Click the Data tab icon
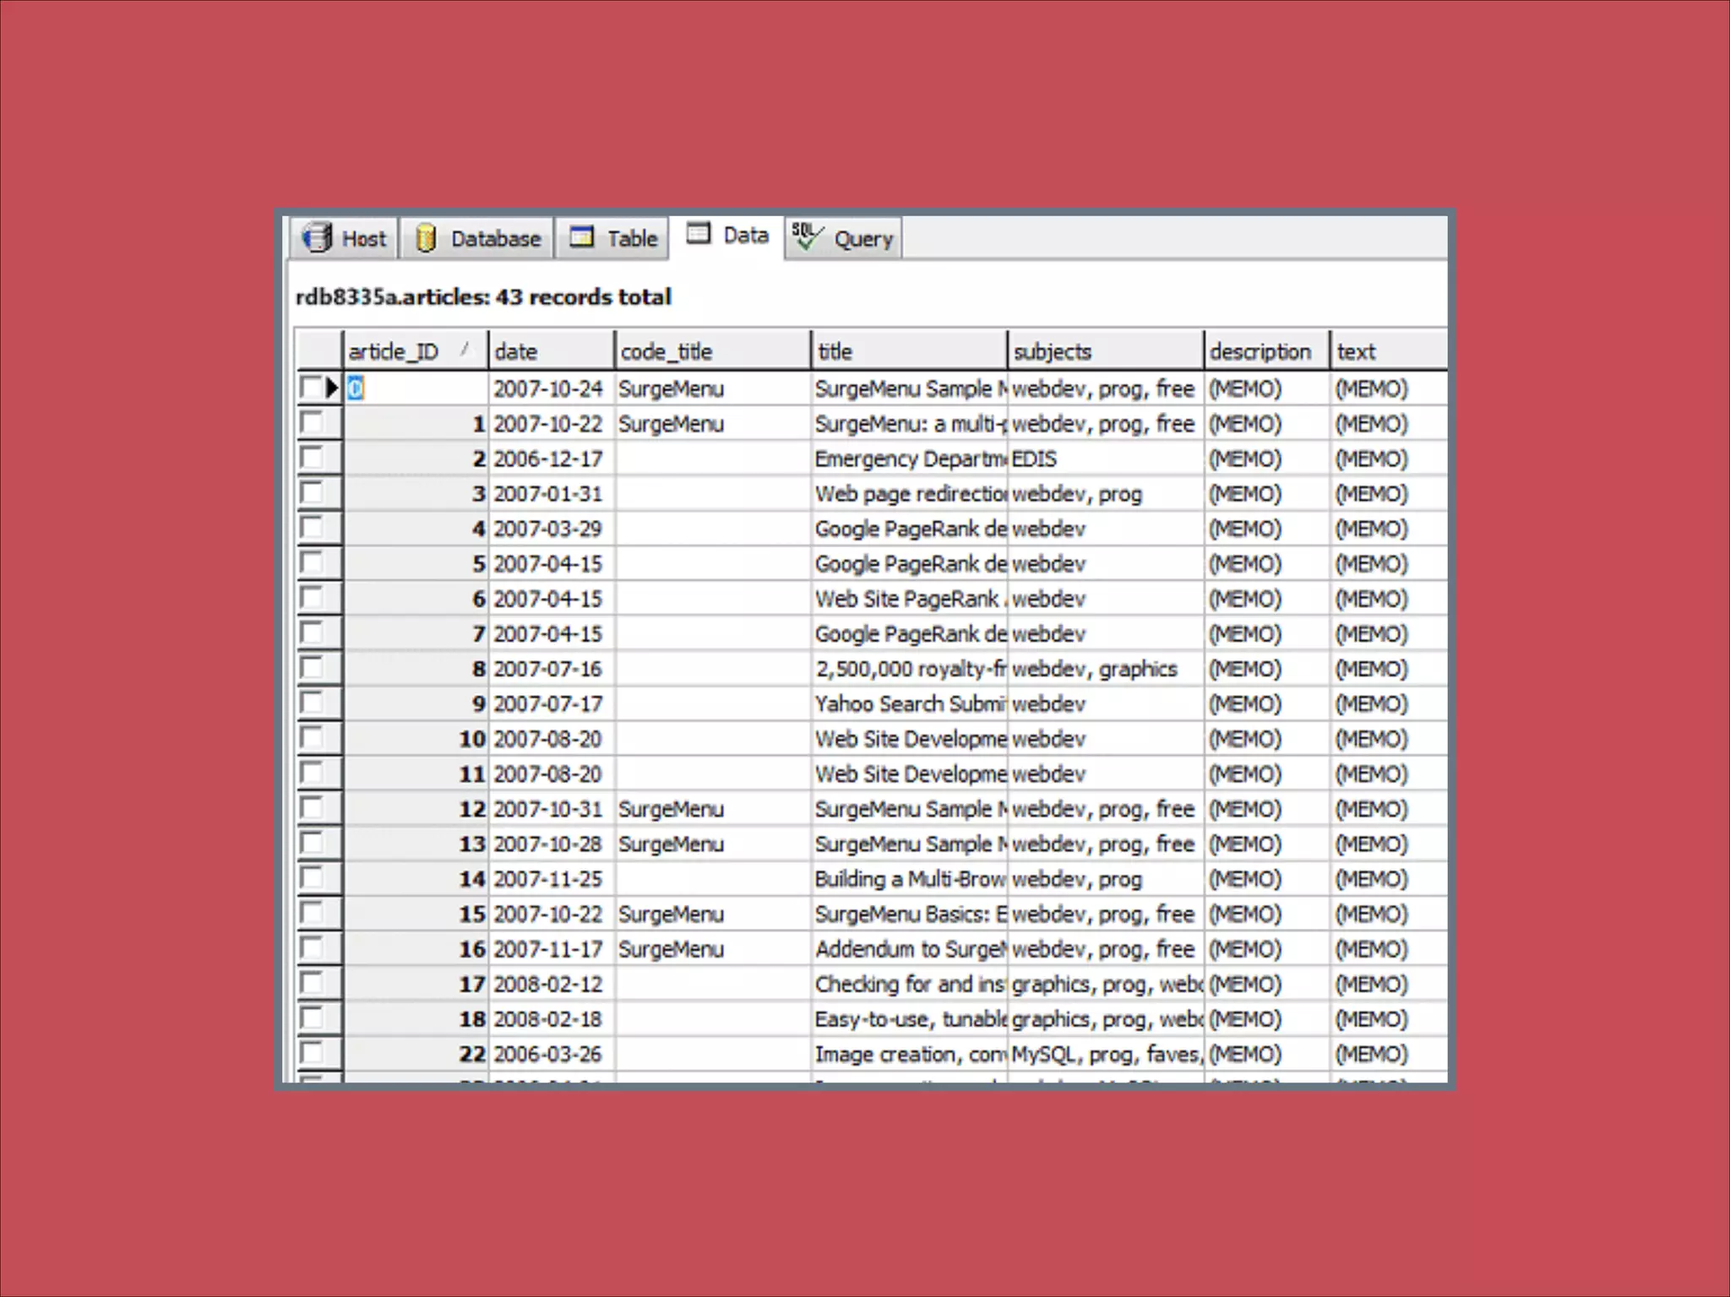The width and height of the screenshot is (1730, 1297). [699, 233]
